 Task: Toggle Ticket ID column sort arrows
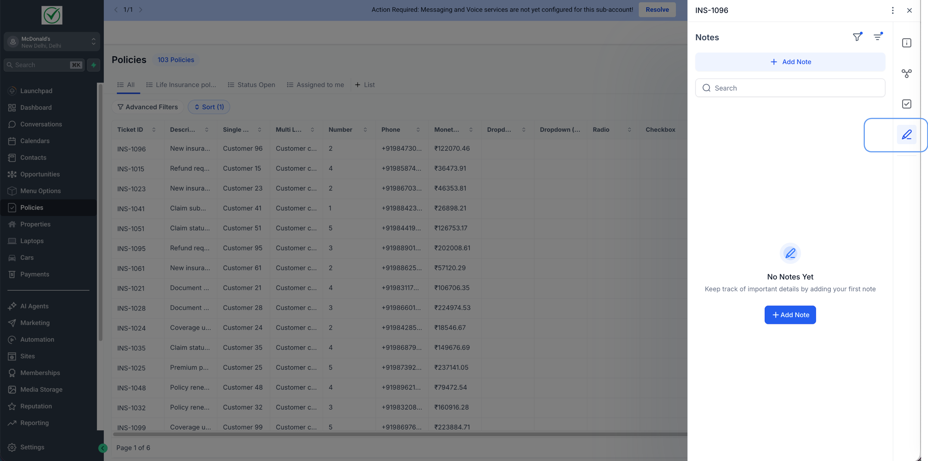154,129
